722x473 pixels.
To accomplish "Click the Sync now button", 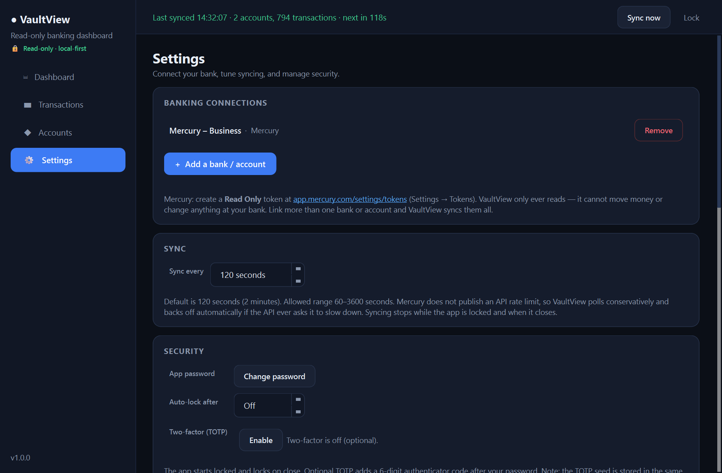I will coord(643,17).
